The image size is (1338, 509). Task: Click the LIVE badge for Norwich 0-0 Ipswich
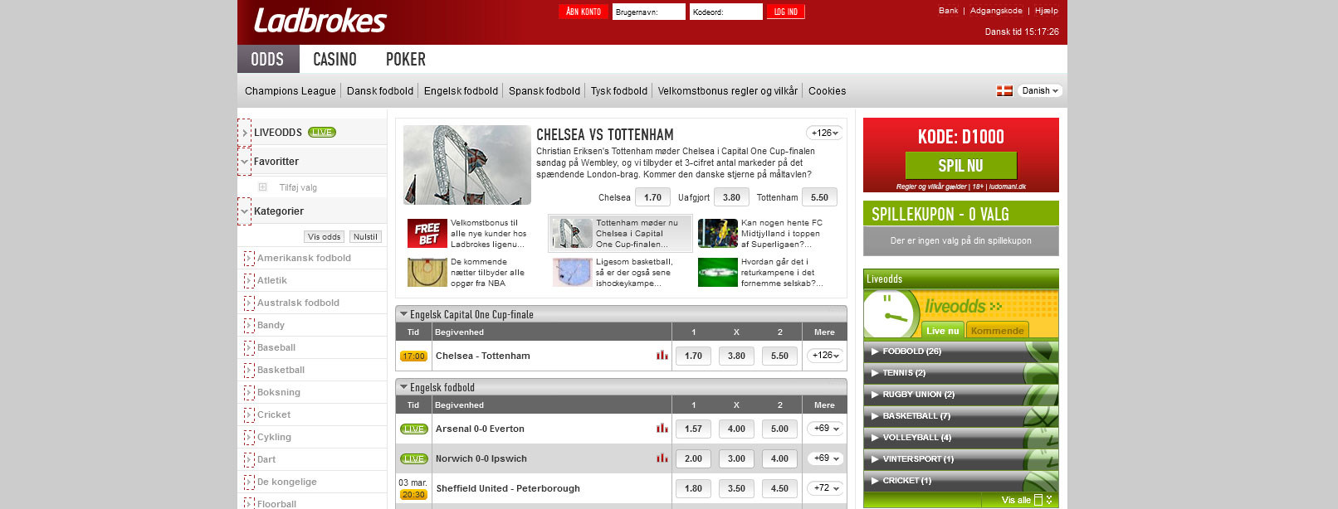coord(413,458)
